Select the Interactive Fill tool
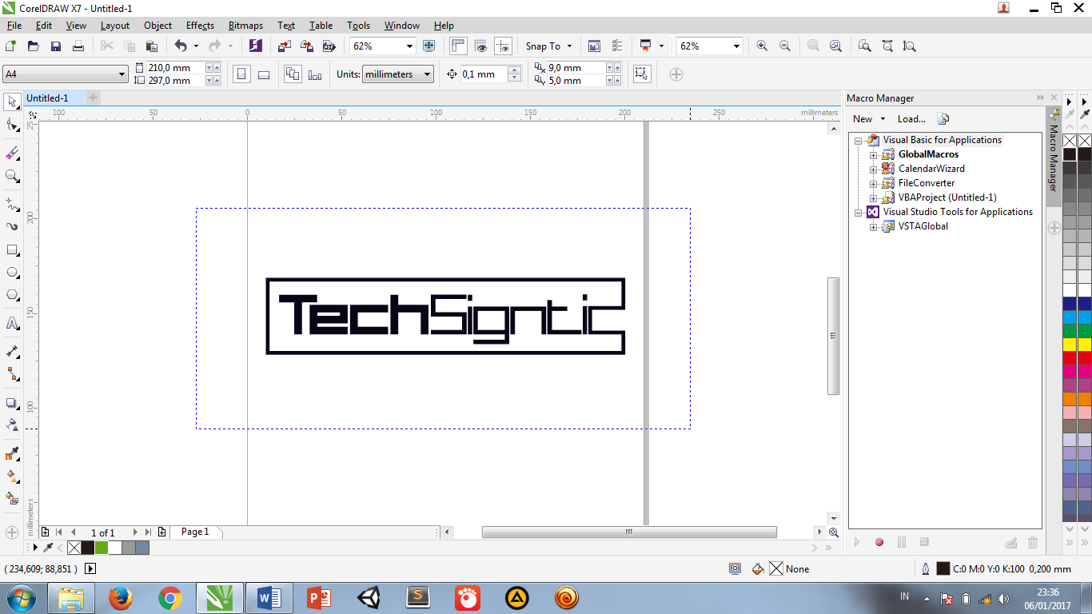The image size is (1092, 614). (12, 476)
